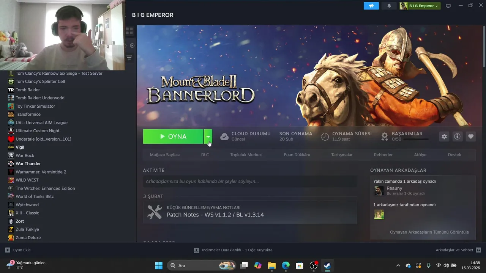Image resolution: width=486 pixels, height=273 pixels.
Task: Open the Atölye workshop tab
Action: click(420, 155)
